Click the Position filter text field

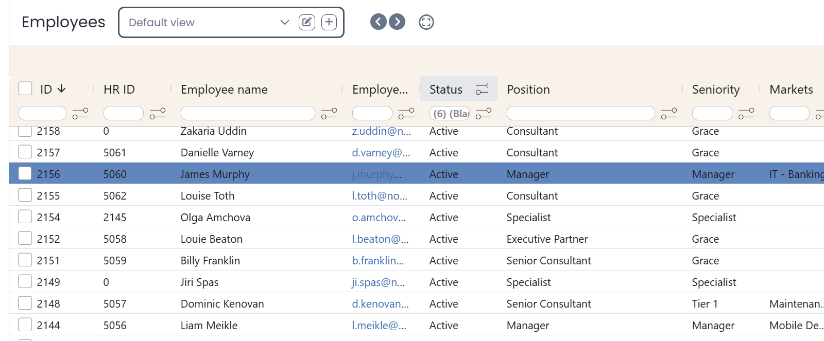580,114
